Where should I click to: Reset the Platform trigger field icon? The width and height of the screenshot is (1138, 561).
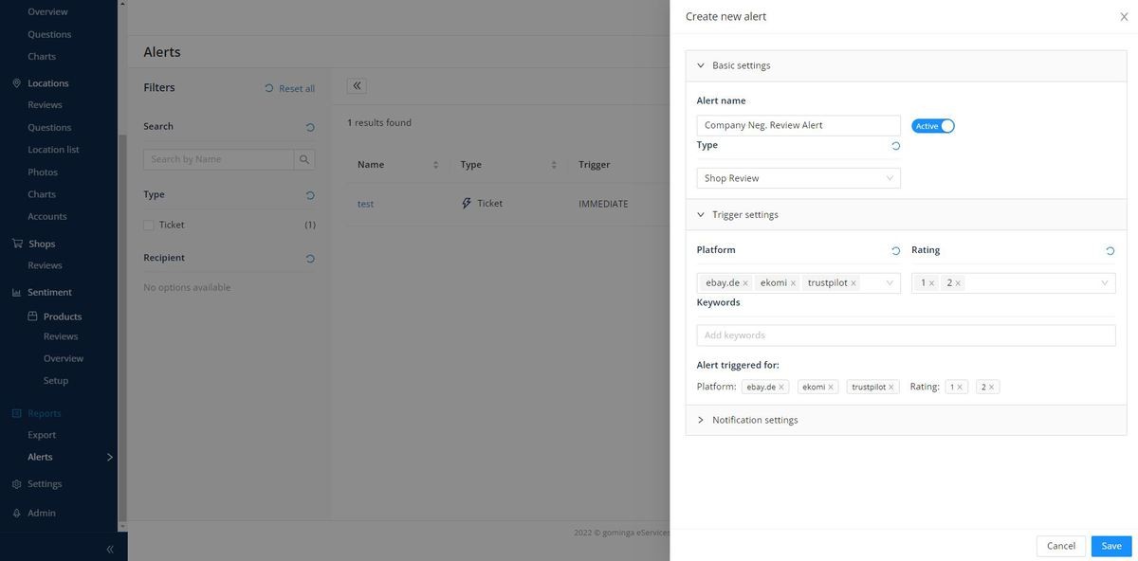(895, 251)
